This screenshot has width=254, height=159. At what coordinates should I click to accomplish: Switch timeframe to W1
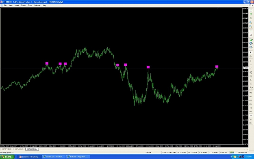pos(251,119)
